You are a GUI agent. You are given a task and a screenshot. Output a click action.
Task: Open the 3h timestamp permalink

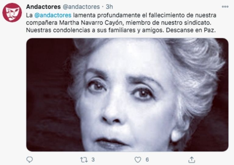click(109, 7)
